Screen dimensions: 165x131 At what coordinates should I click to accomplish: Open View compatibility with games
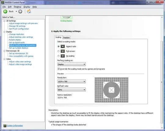21,56
